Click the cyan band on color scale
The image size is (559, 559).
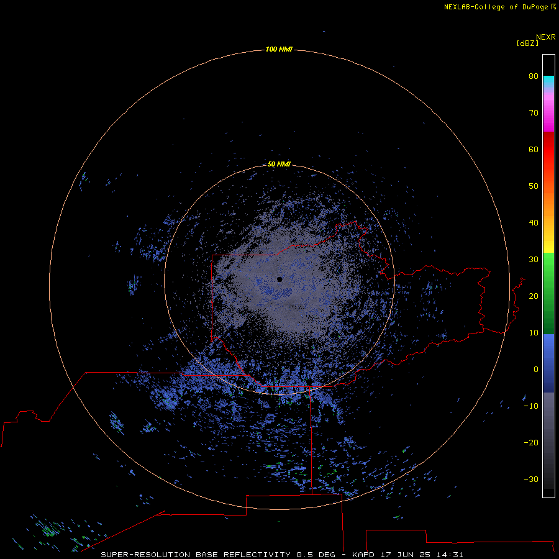tap(548, 81)
